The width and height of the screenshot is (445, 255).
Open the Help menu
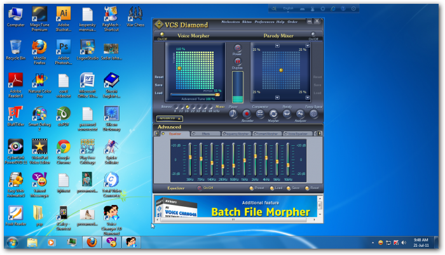coord(280,22)
